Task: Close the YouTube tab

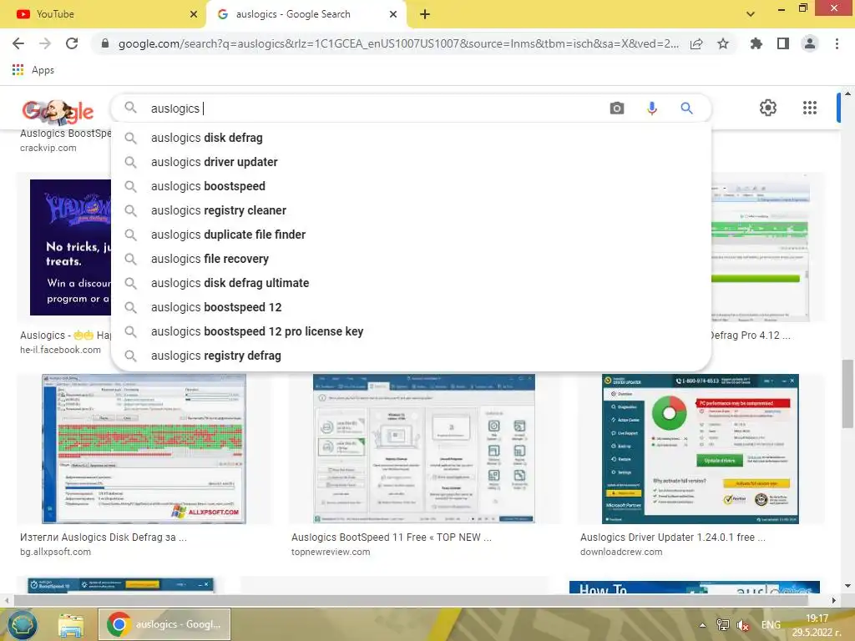Action: tap(194, 14)
